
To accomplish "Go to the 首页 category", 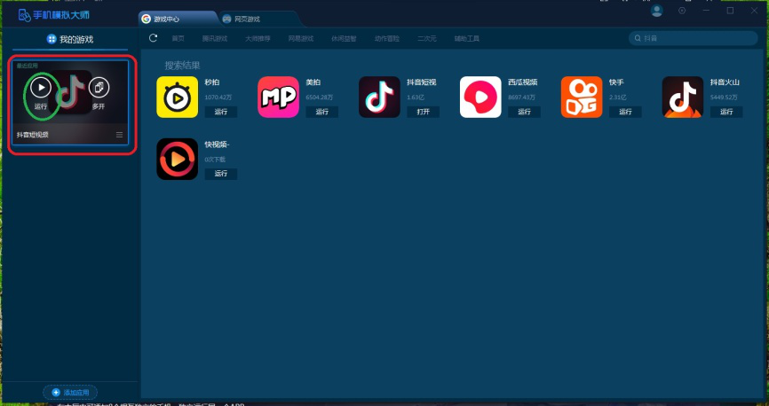I will click(178, 38).
